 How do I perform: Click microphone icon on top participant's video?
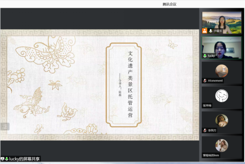coord(210,31)
